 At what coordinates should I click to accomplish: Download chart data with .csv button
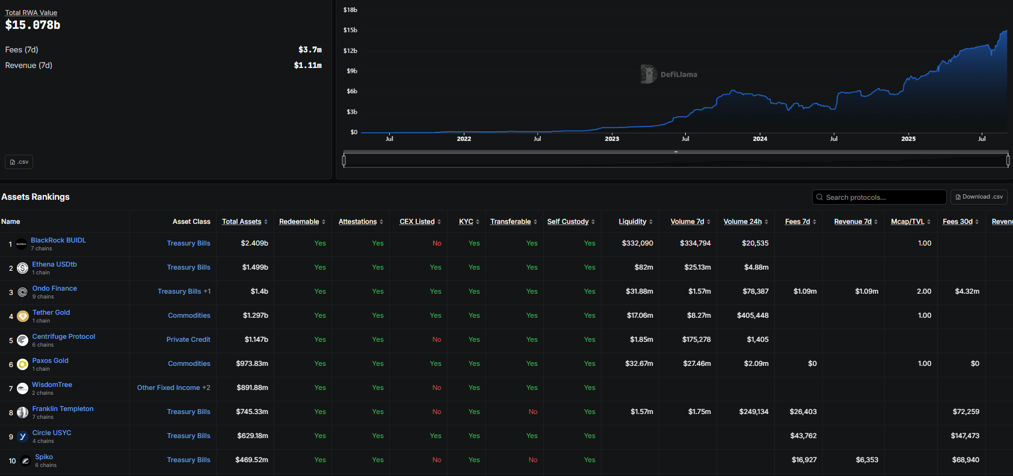[19, 162]
